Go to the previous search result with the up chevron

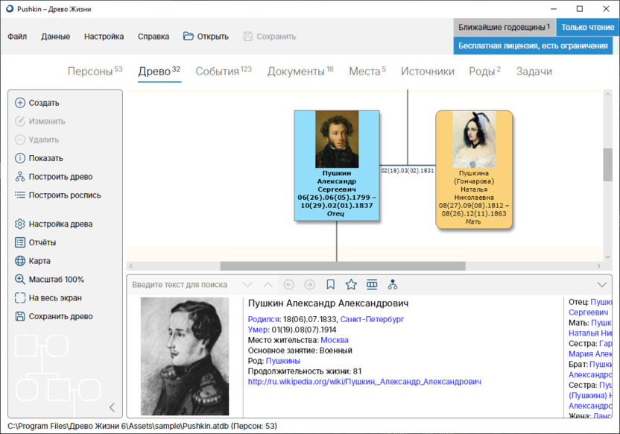click(268, 285)
